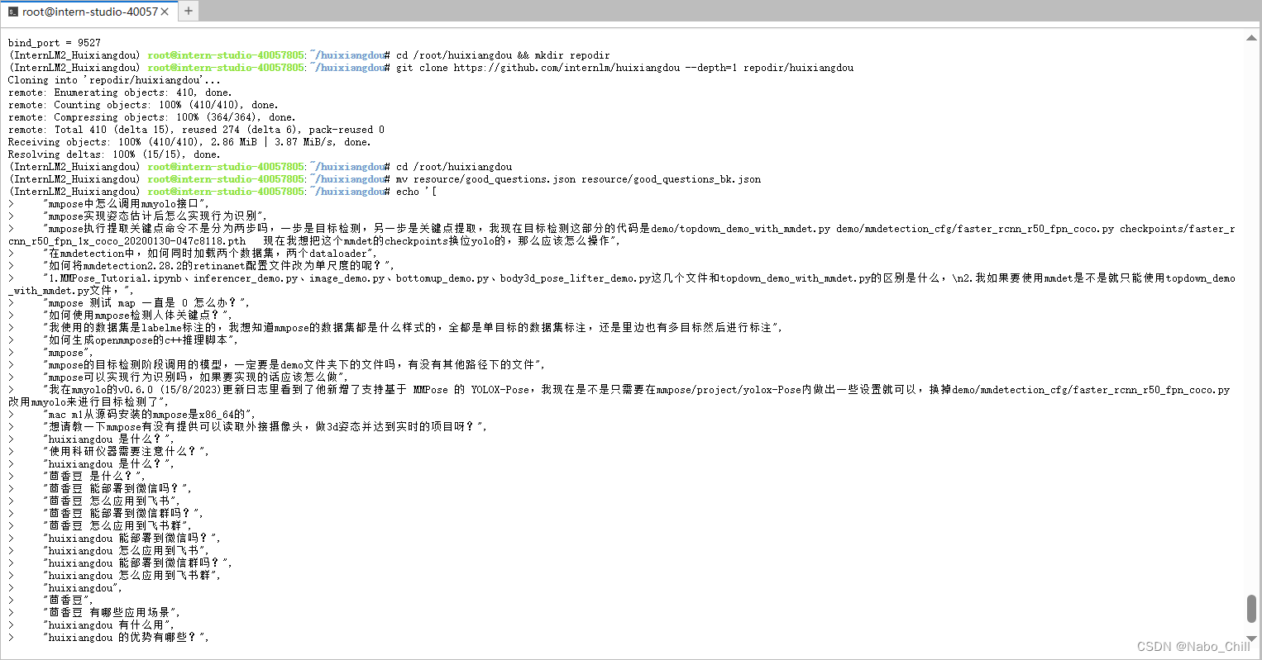Click the vertical scrollbar thumb
Viewport: 1262px width, 660px height.
click(1252, 609)
